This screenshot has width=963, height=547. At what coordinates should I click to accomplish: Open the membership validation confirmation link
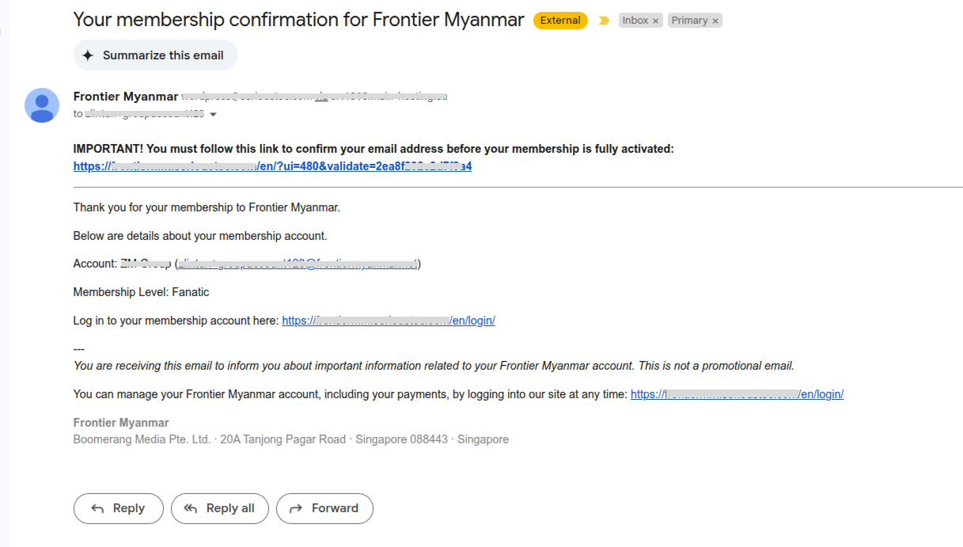tap(271, 166)
